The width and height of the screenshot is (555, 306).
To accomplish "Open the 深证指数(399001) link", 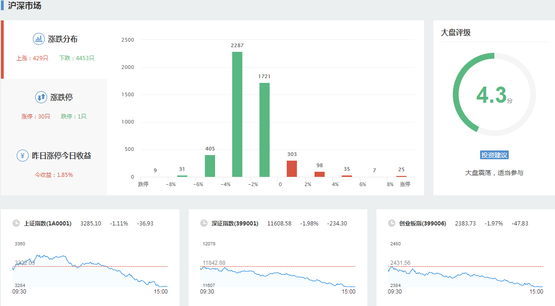I will [234, 224].
